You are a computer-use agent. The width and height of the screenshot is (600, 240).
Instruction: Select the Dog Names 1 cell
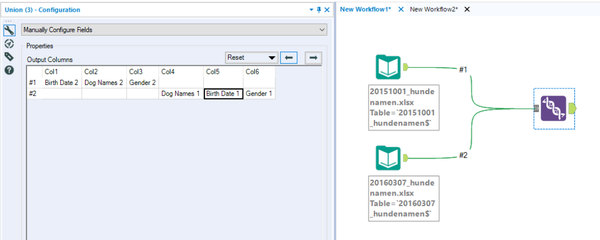point(181,94)
